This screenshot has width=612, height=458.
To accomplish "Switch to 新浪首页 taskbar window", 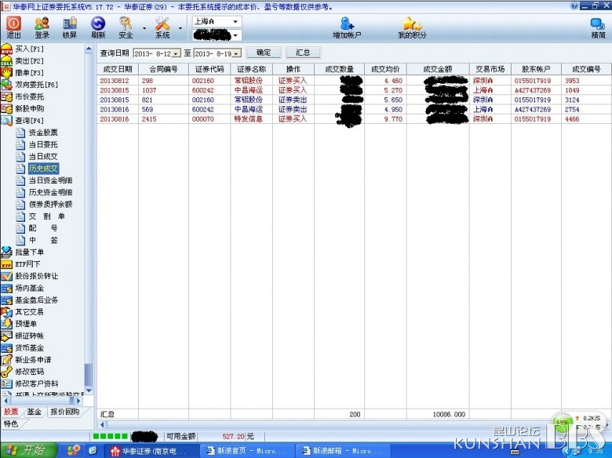I will point(248,451).
